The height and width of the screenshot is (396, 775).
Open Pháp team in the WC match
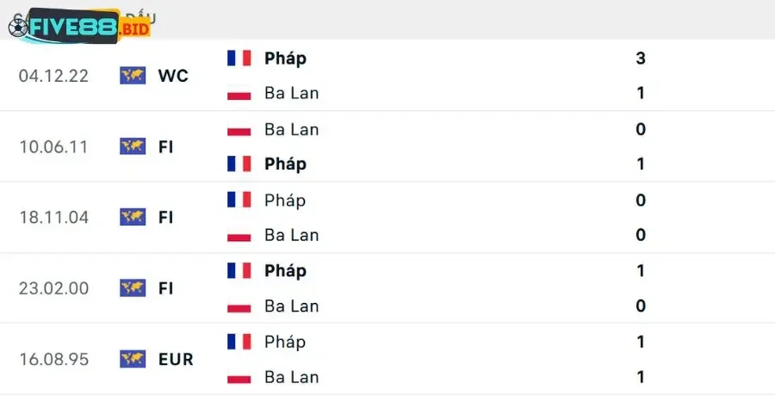285,59
